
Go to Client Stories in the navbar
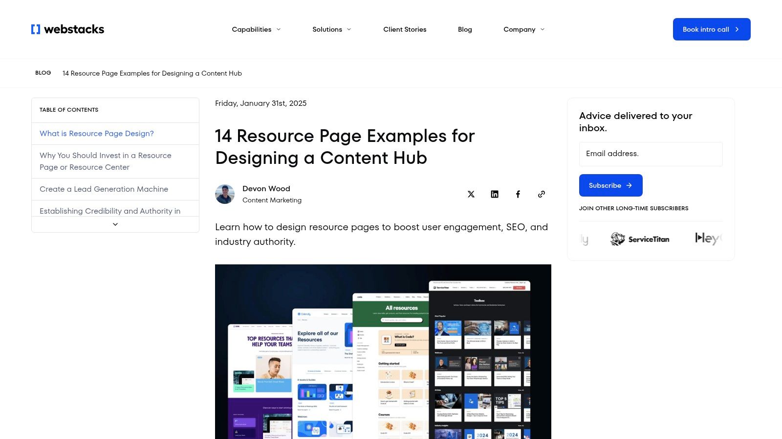point(405,29)
